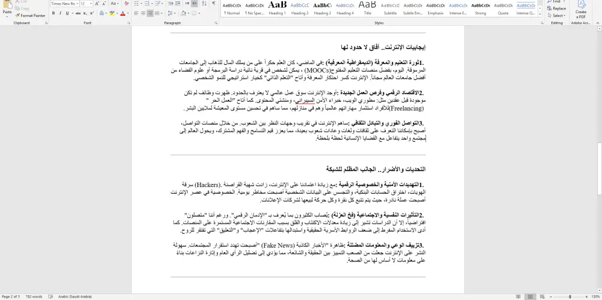Click Create a PDF
The height and width of the screenshot is (300, 602).
[581, 10]
